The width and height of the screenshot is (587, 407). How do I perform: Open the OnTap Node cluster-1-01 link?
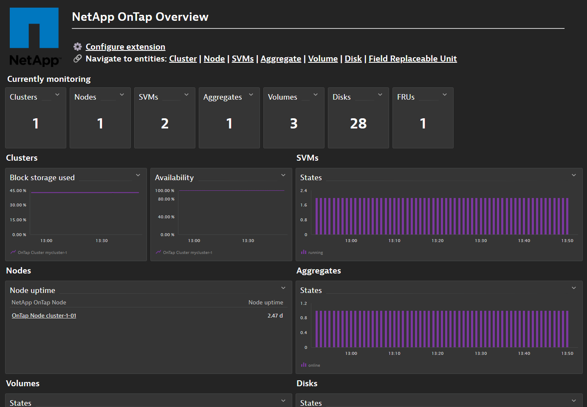pos(44,315)
